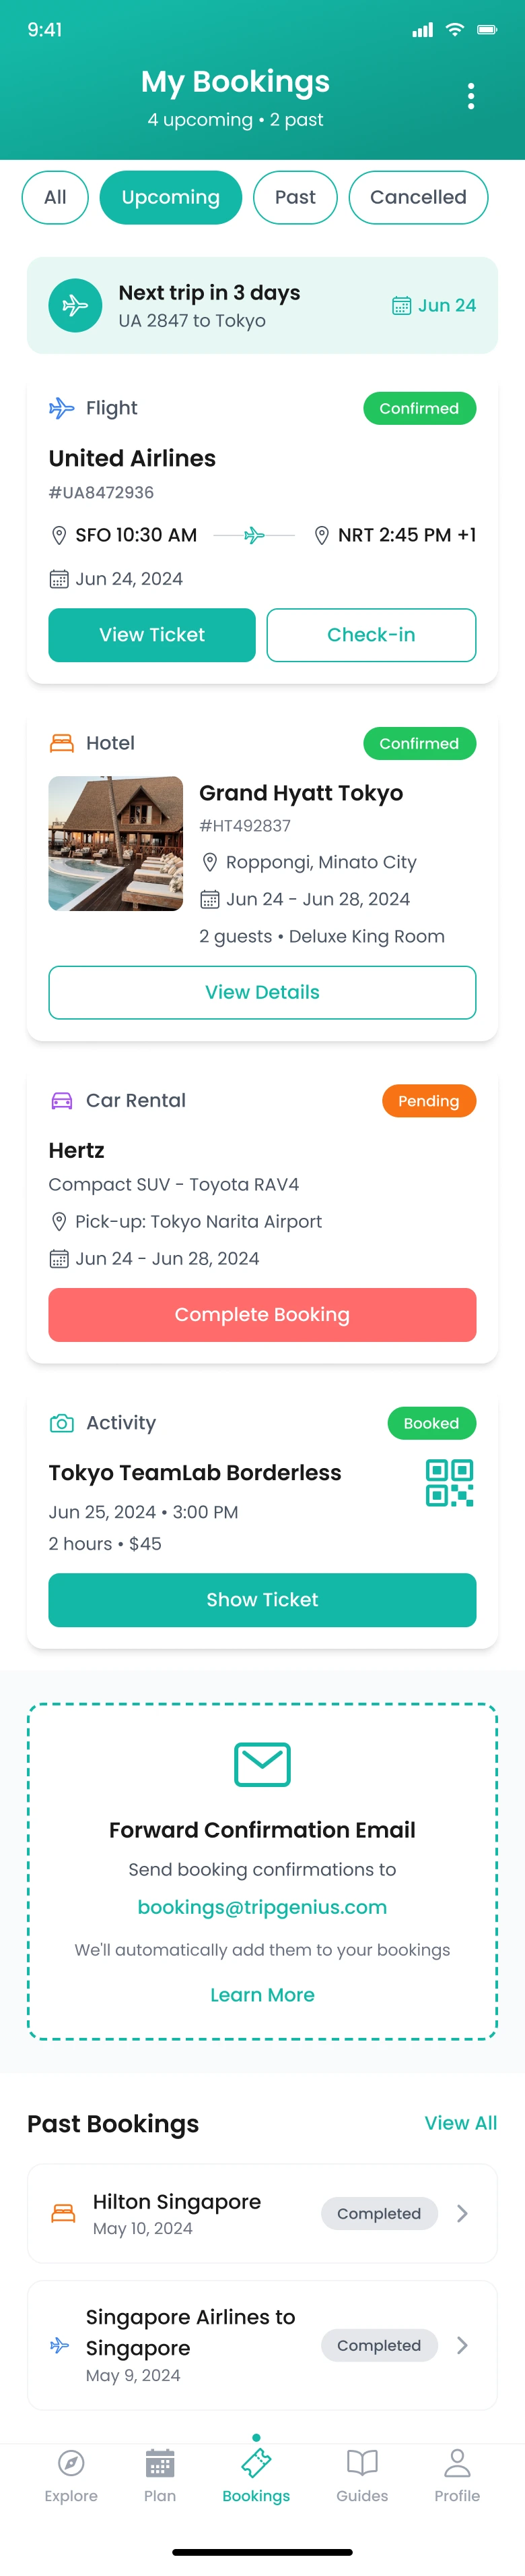The image size is (525, 2576).
Task: Expand Singapore Airlines booking chevron
Action: click(462, 2345)
